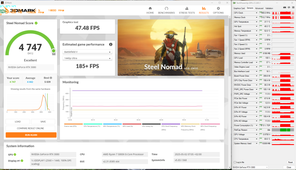Click the score gauge indicator knob
This screenshot has width=296, height=170.
click(54, 51)
